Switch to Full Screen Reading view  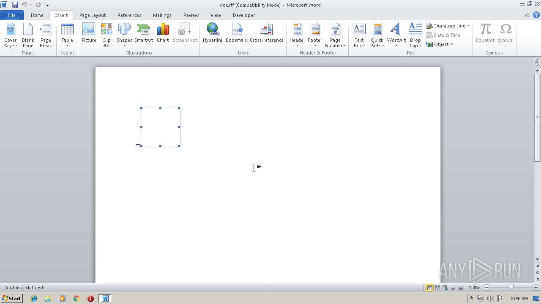click(437, 288)
